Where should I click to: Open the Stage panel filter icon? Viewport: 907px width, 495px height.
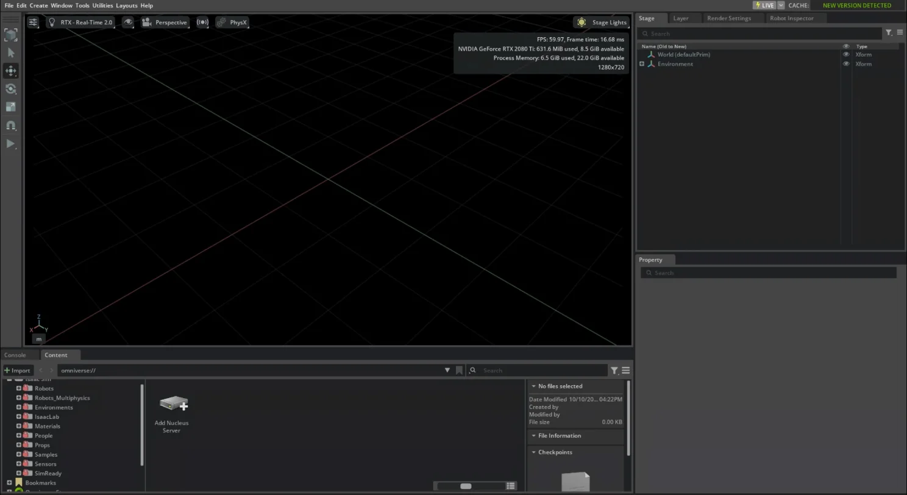(889, 33)
